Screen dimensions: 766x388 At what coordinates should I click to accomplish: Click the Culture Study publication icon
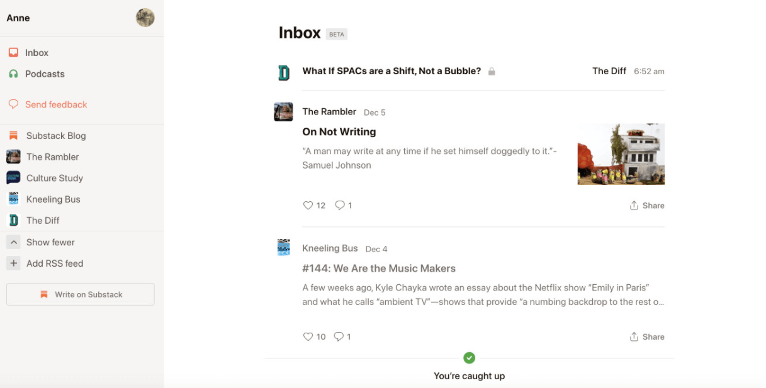click(13, 178)
